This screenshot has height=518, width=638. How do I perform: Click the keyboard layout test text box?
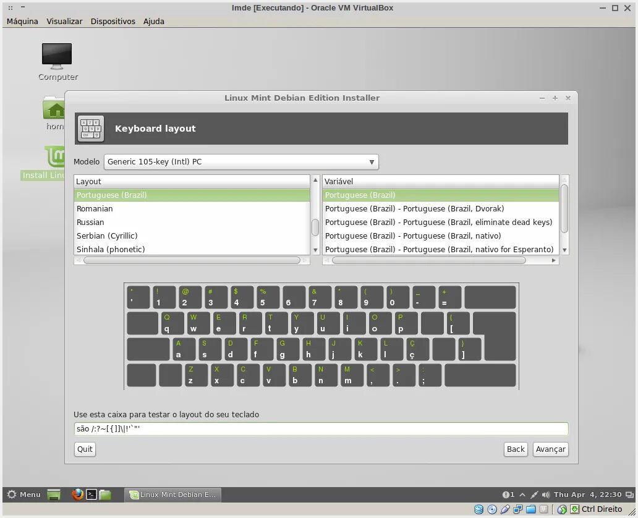(x=321, y=428)
